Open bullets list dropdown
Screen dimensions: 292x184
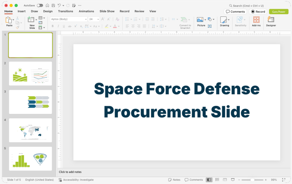click(131, 19)
